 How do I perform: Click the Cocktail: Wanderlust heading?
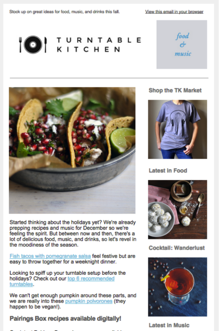(177, 248)
